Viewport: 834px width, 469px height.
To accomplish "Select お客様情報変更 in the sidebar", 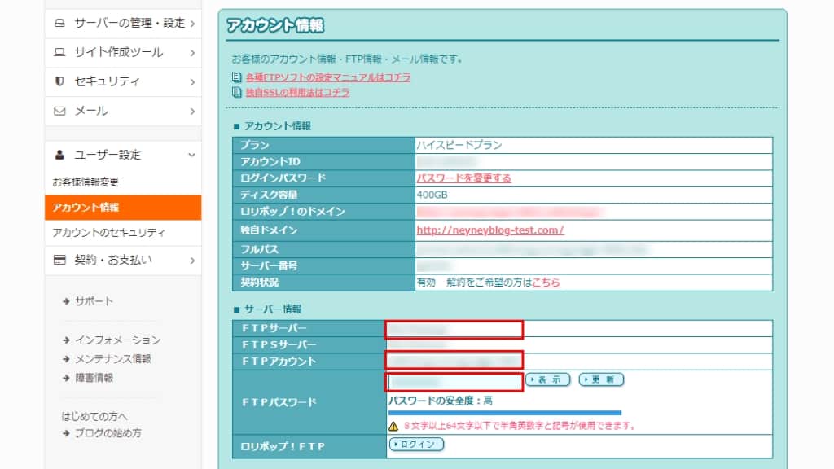I will 86,182.
